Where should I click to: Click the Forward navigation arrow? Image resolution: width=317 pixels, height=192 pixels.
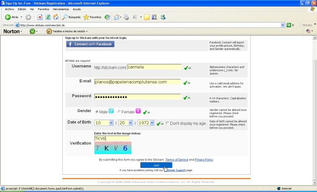coord(28,17)
